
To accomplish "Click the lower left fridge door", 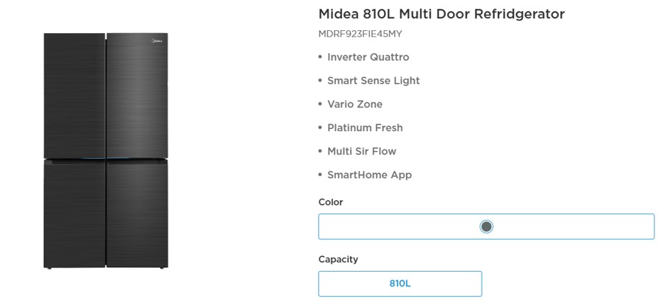I will tap(74, 213).
